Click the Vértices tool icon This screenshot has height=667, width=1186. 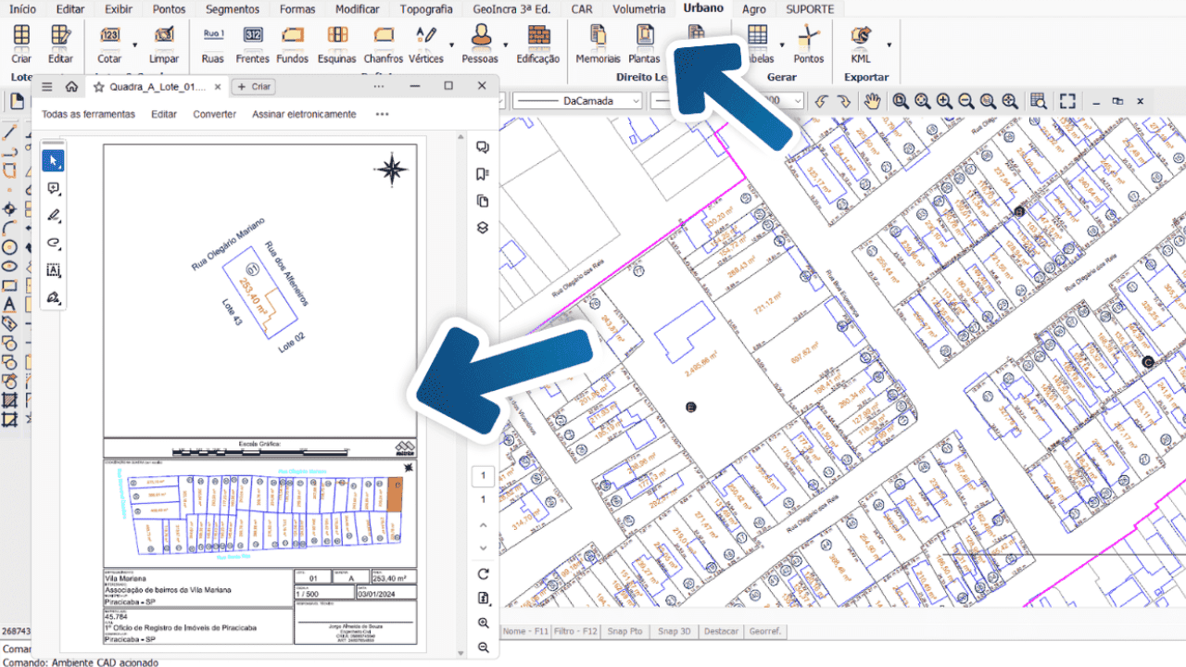click(x=426, y=37)
